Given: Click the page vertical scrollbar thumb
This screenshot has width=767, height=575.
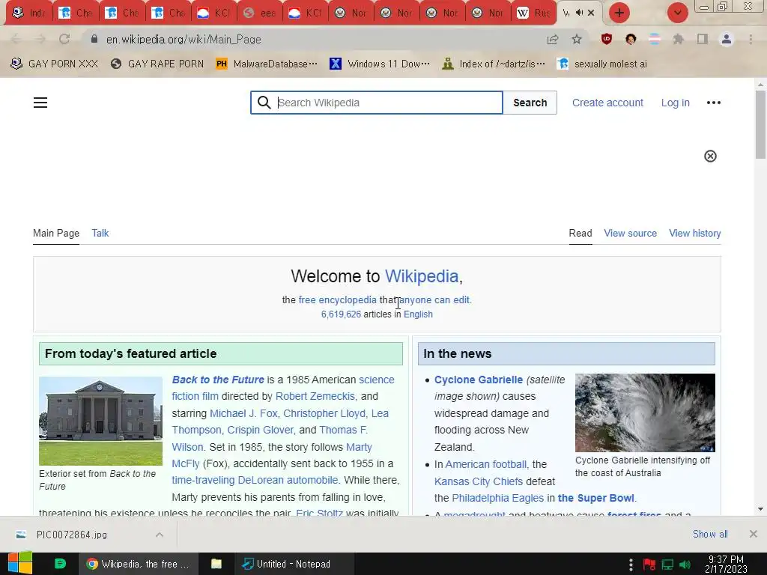Looking at the screenshot, I should (760, 125).
